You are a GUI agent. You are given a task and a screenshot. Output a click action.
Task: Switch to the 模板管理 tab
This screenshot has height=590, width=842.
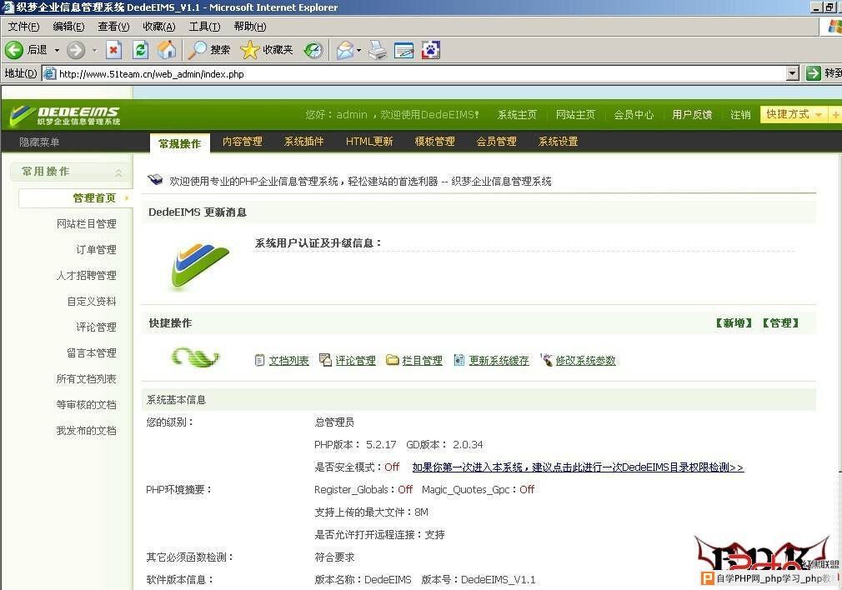[434, 142]
